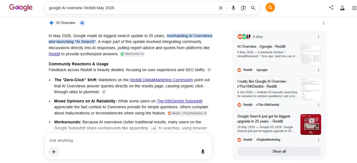Open Search Labs flask icon
357x163 pixels.
pyautogui.click(x=342, y=8)
